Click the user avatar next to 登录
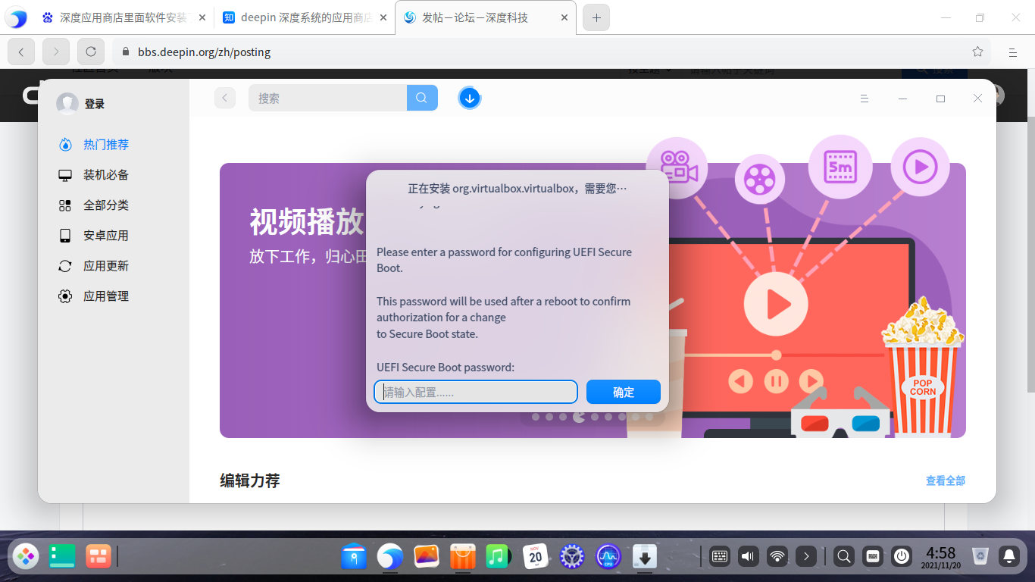This screenshot has height=582, width=1035. (67, 104)
